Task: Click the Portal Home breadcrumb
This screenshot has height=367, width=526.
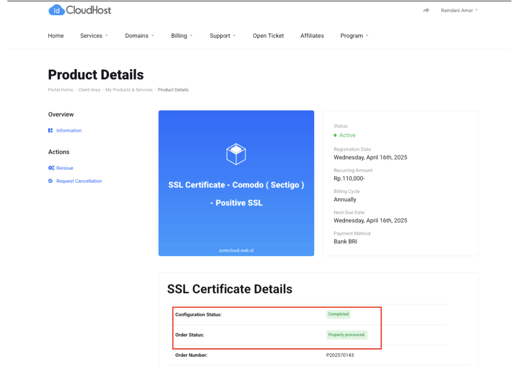Action: [60, 90]
